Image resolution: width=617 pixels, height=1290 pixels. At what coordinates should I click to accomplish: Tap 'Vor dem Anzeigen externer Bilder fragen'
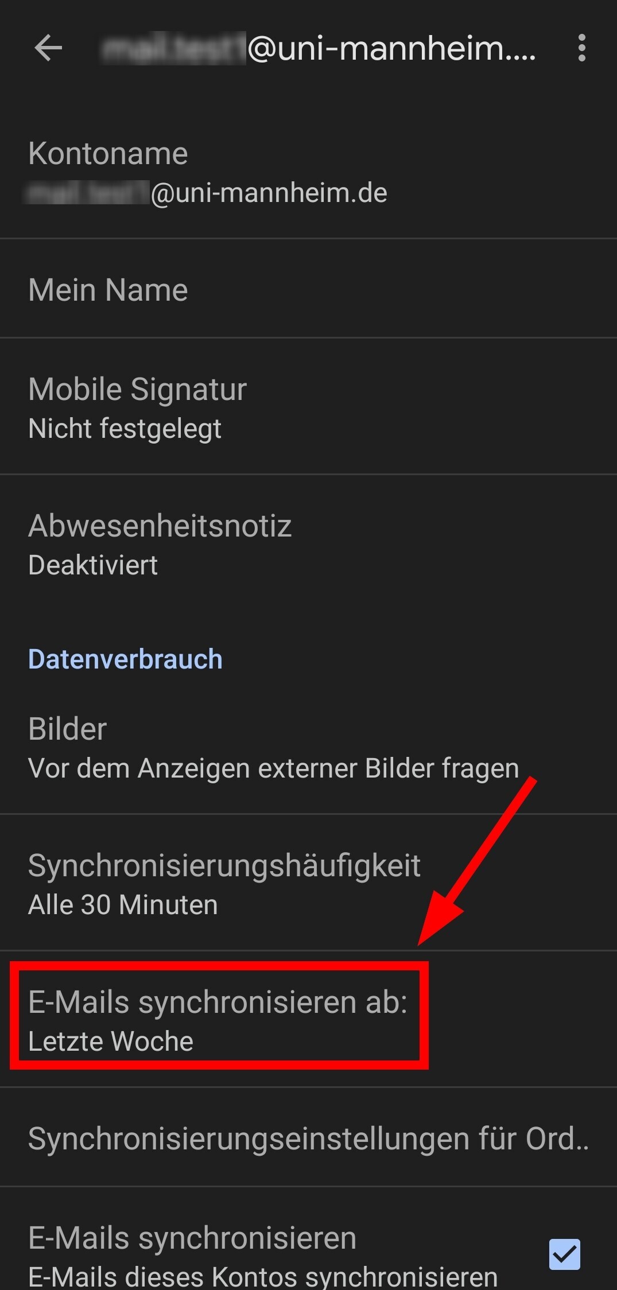click(274, 768)
